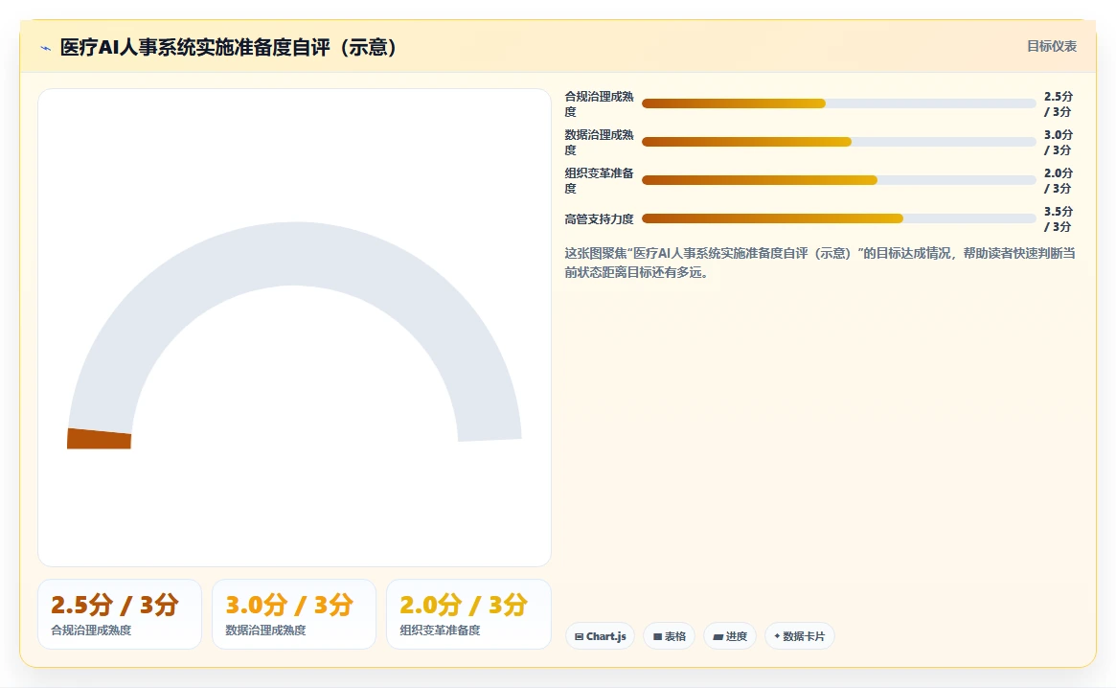Image resolution: width=1116 pixels, height=688 pixels.
Task: Click the 2.5分 / 3分 value beside the first bar
Action: coord(1059,104)
